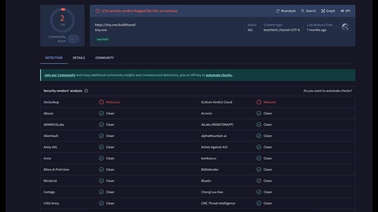The height and width of the screenshot is (212, 378).
Task: Select the CMC Threat Intelligence vendor name
Action: tap(218, 203)
